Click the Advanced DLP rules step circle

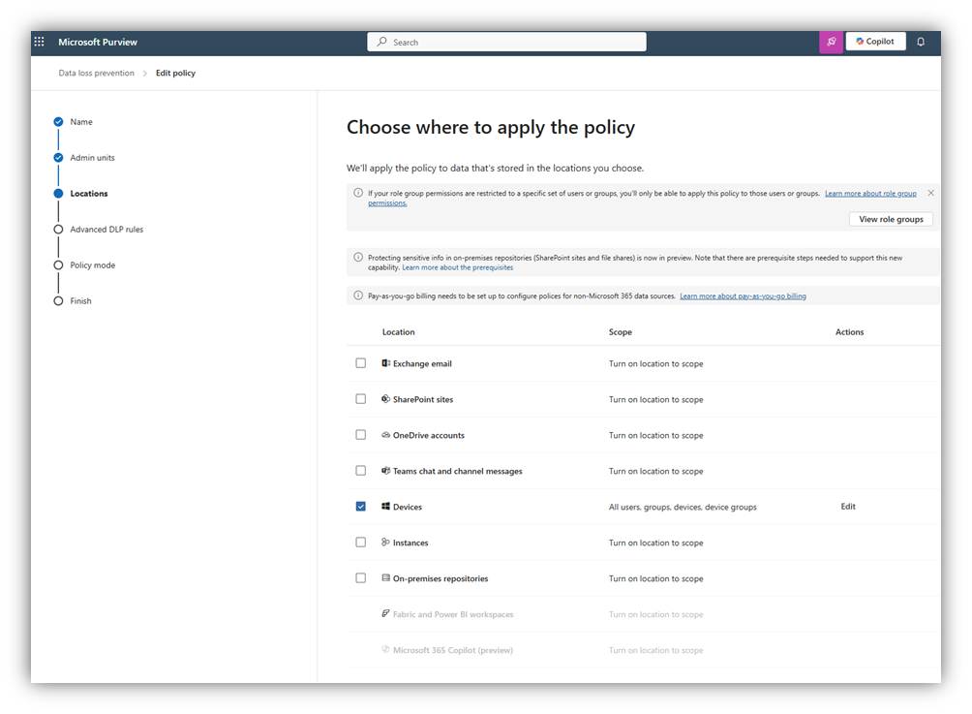(58, 229)
